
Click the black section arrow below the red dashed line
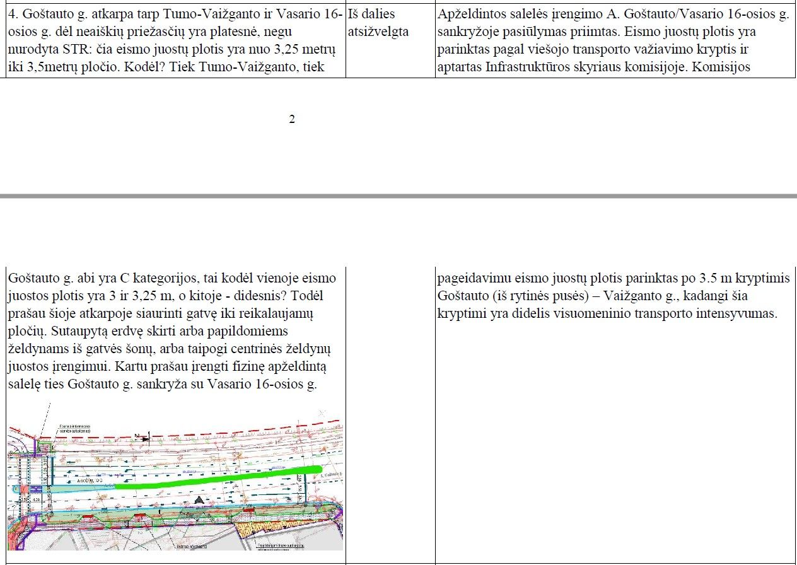(x=143, y=438)
